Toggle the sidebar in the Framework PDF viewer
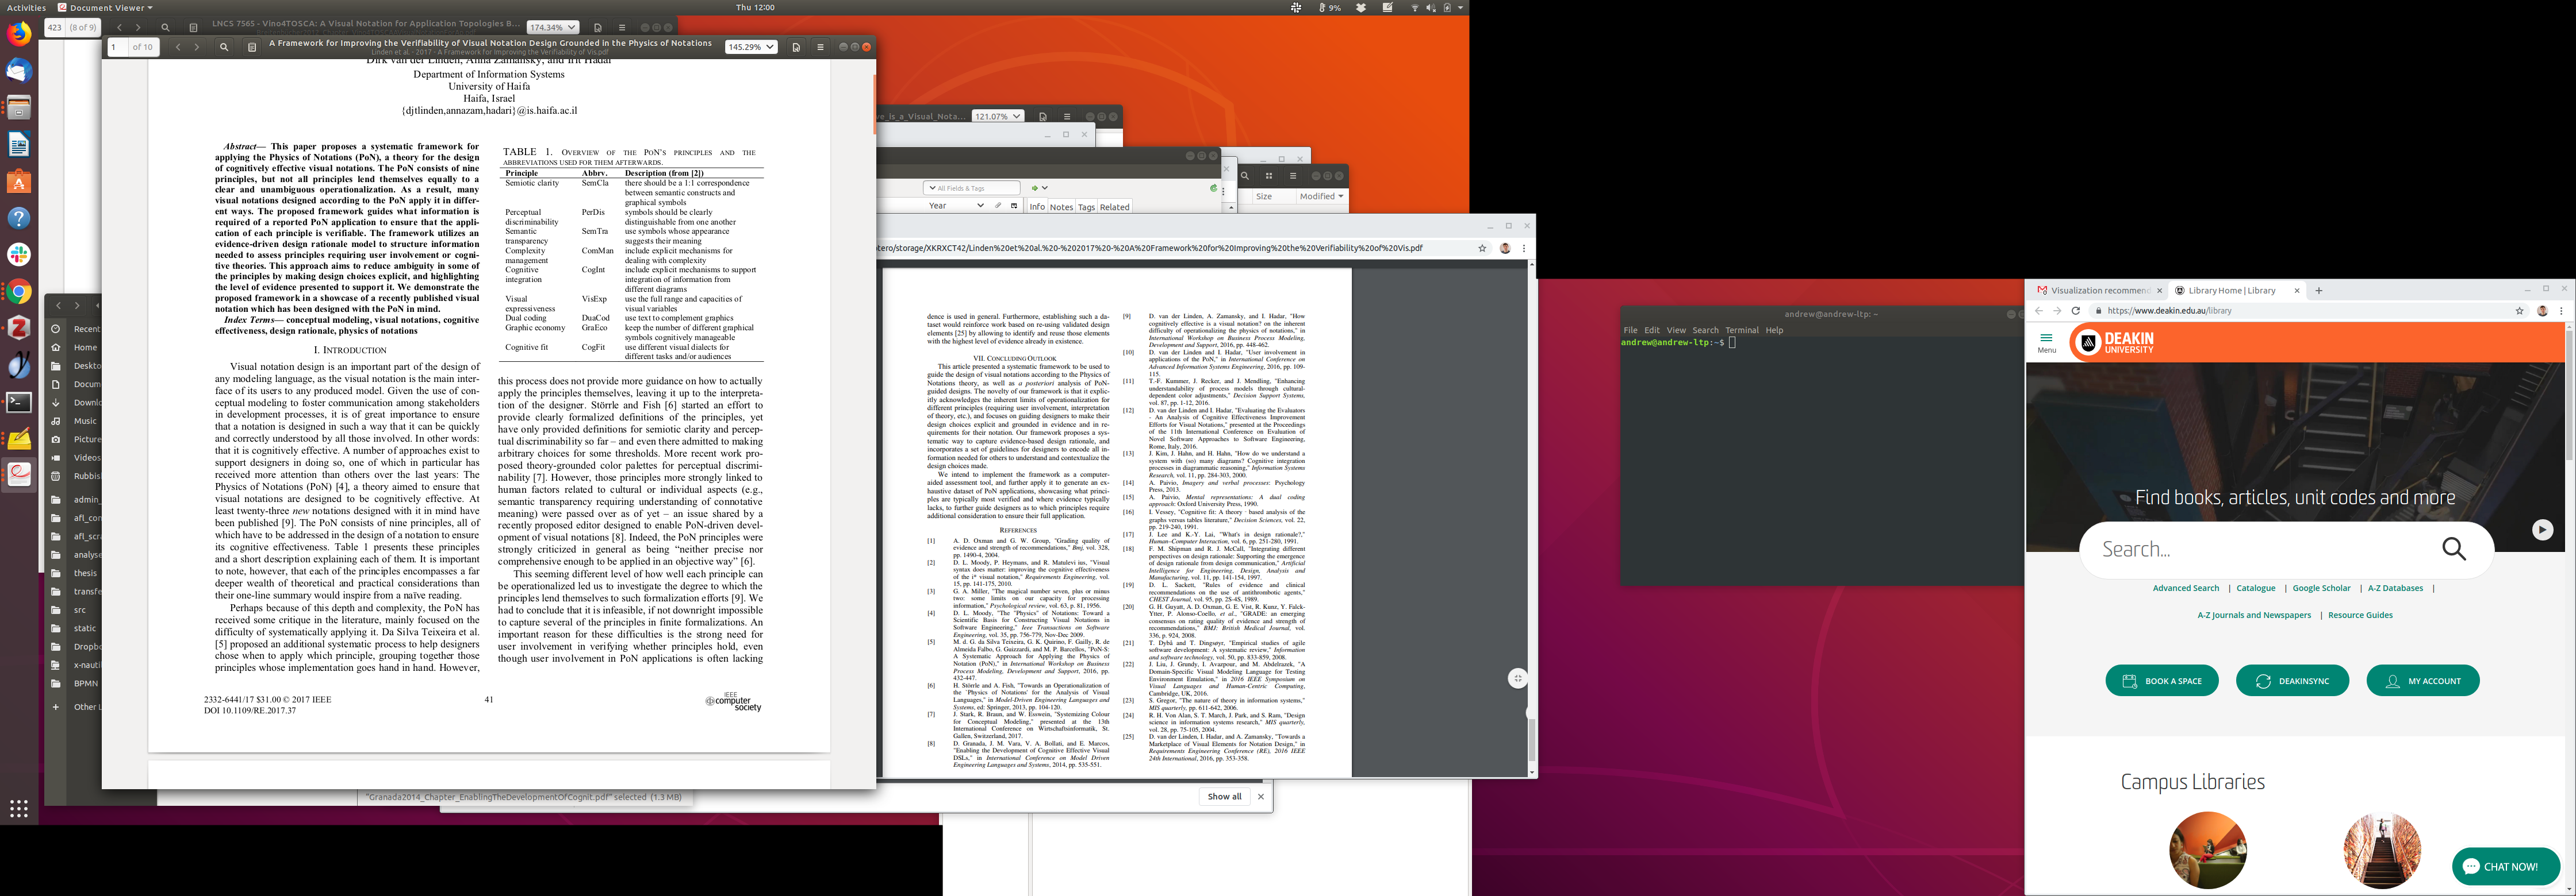 click(x=252, y=47)
